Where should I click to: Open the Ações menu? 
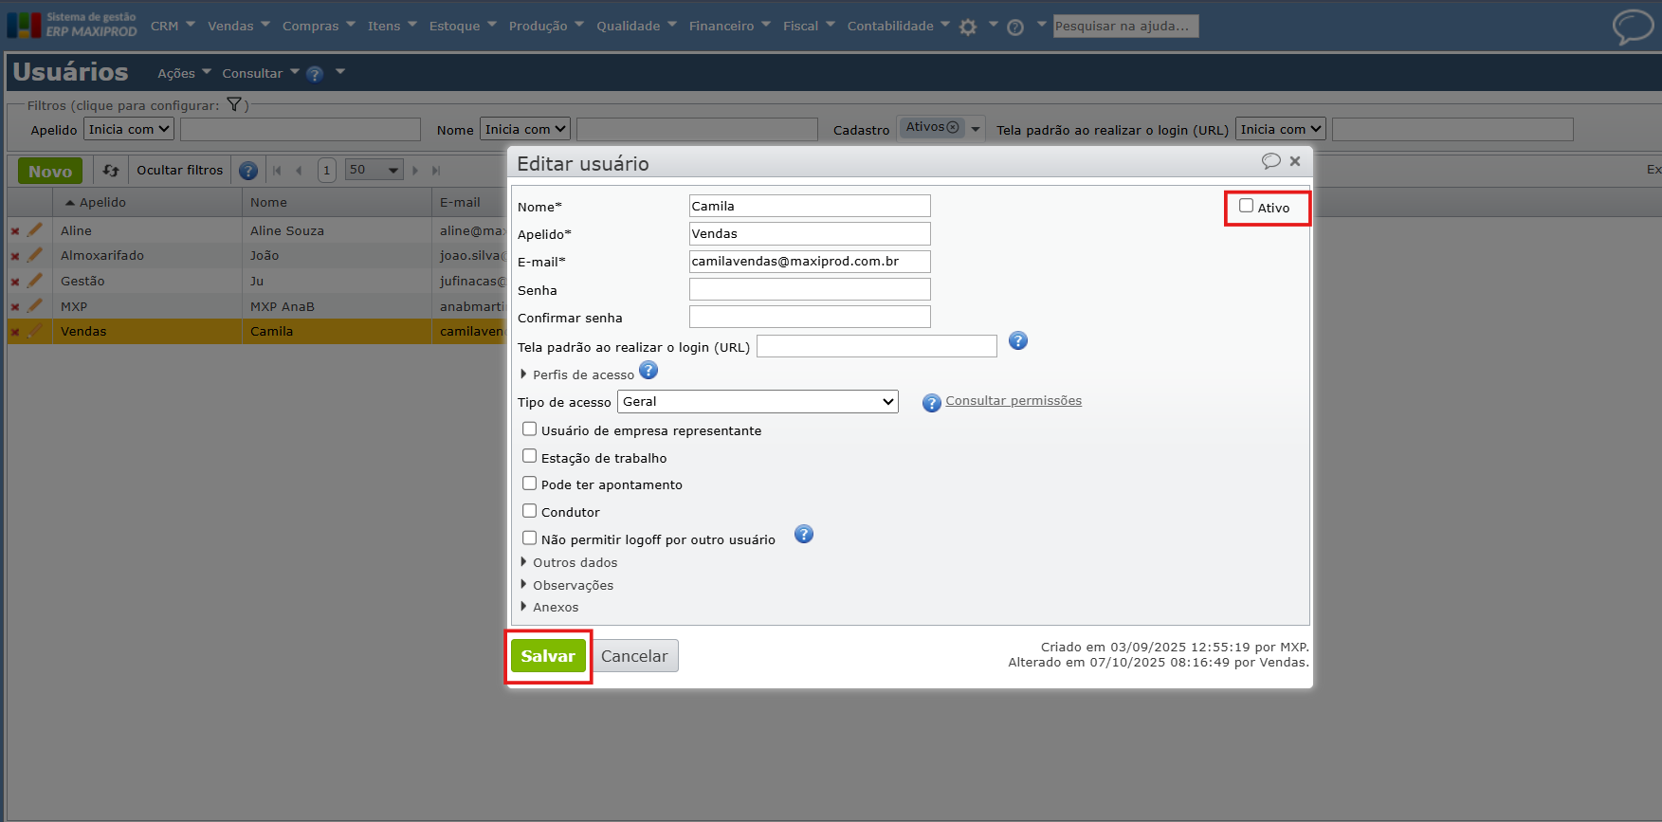[x=185, y=73]
